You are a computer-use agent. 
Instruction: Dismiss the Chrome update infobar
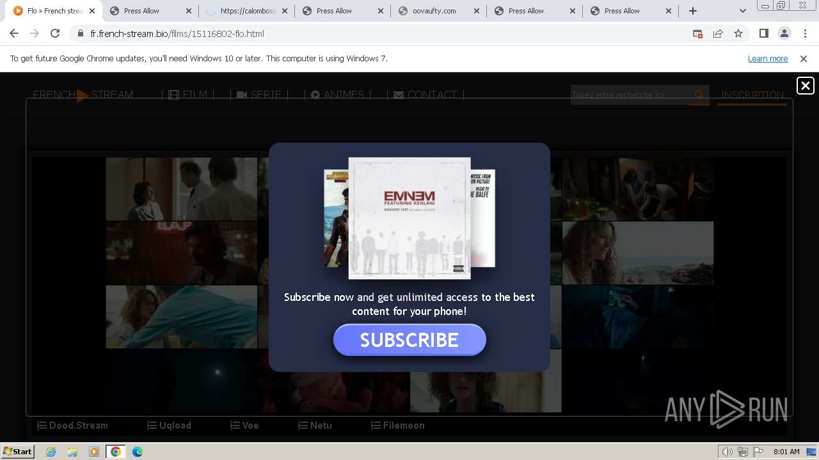pos(804,58)
